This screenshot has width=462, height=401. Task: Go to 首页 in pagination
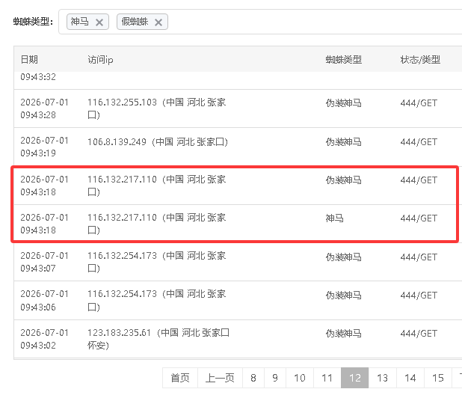[x=180, y=378]
